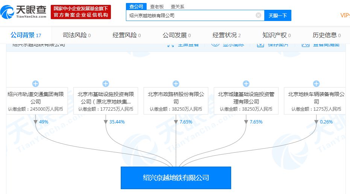Image resolution: width=350 pixels, height=194 pixels.
Task: Switch to the 查关系 search tab
Action: 177,7
